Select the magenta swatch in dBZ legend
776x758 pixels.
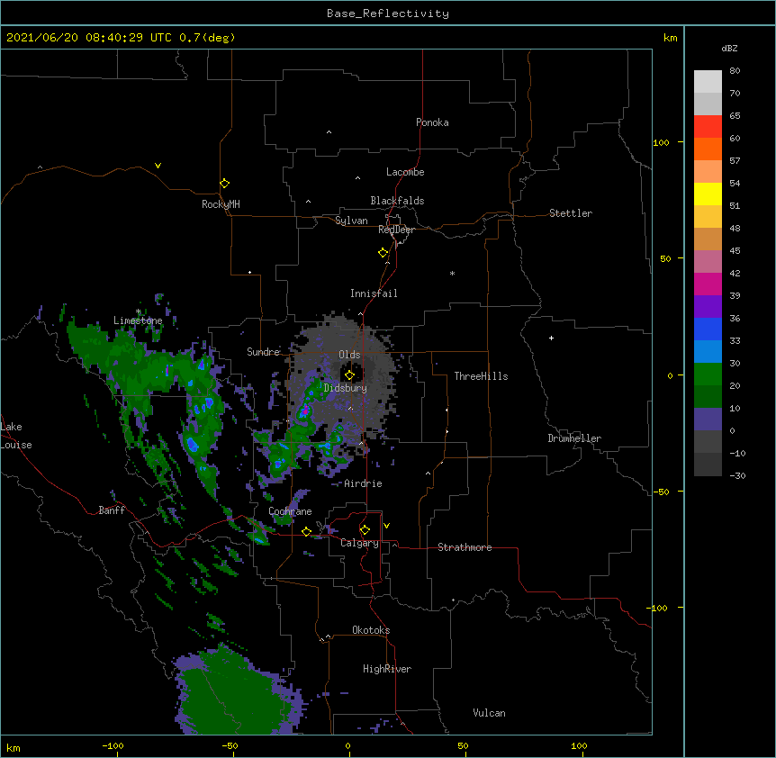(x=708, y=284)
